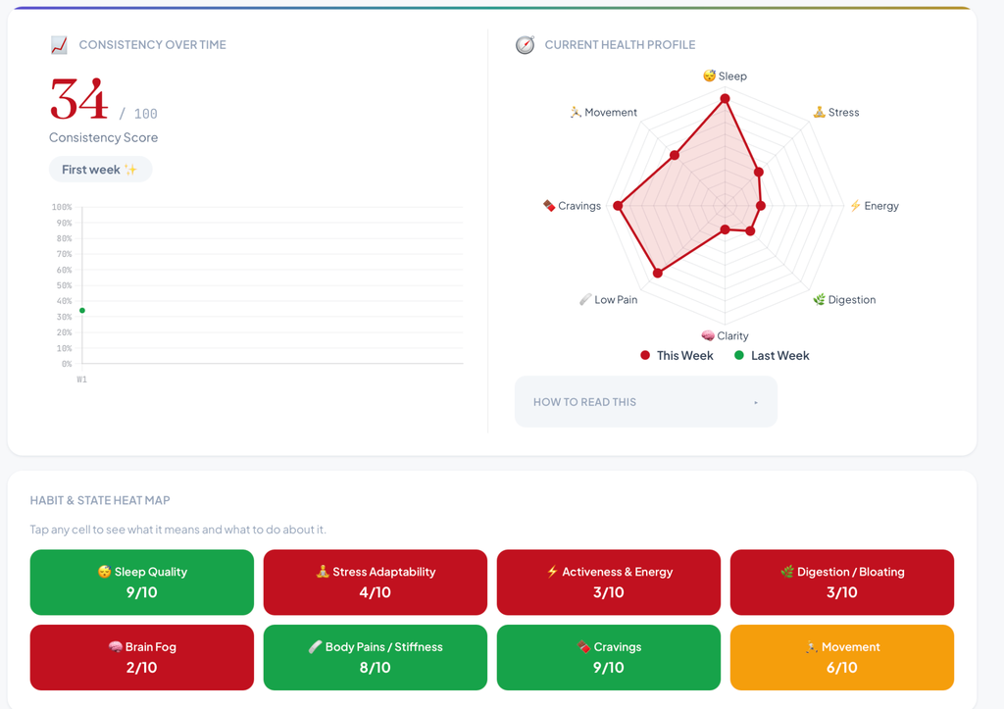Click the Movement runner icon on radar
Viewport: 1004px width, 709px height.
click(576, 112)
